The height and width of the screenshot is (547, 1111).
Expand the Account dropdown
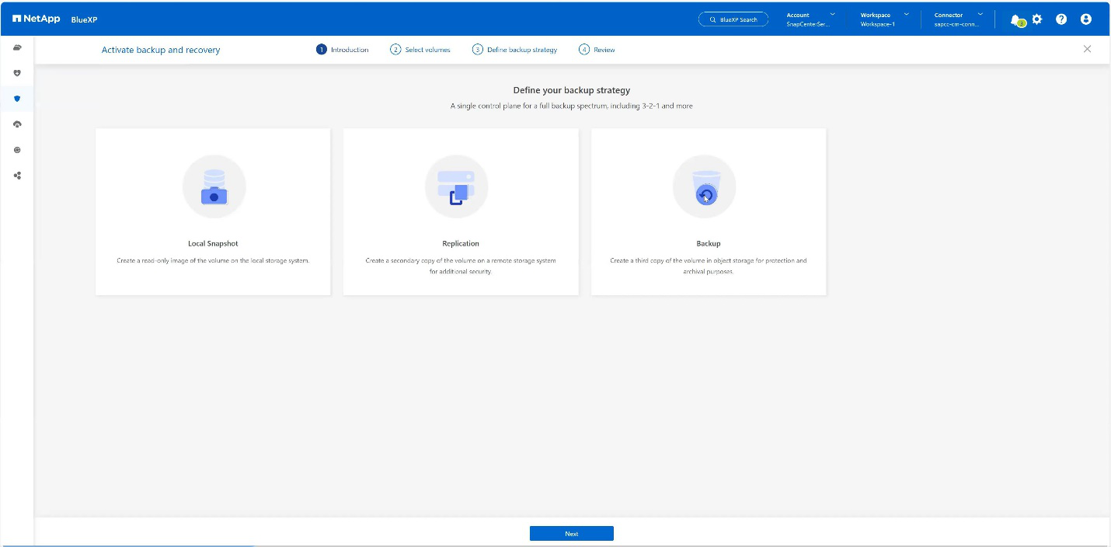[x=811, y=19]
